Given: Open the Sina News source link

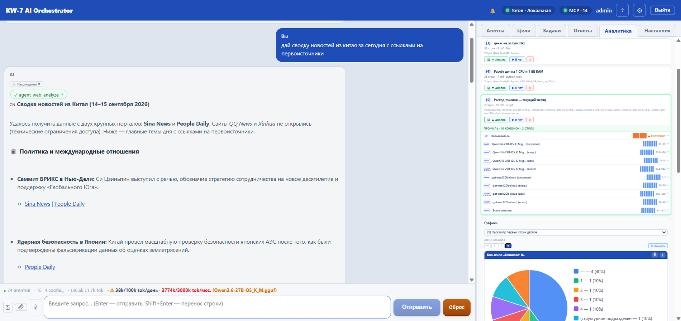Looking at the screenshot, I should click(x=37, y=204).
